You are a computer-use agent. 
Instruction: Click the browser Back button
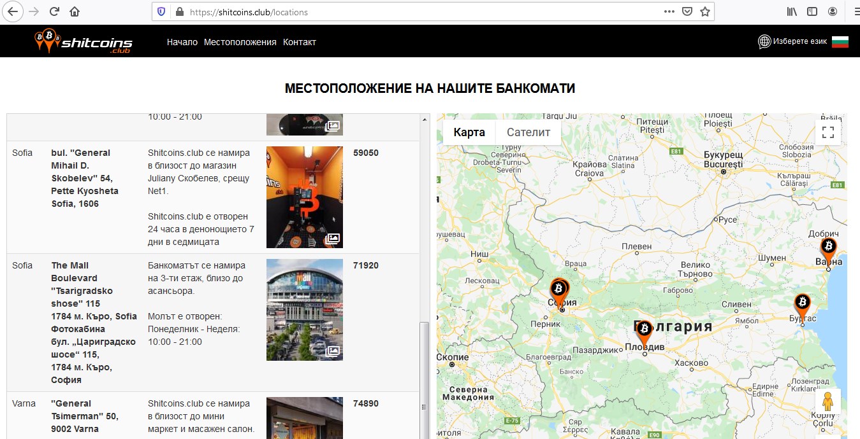(x=13, y=11)
